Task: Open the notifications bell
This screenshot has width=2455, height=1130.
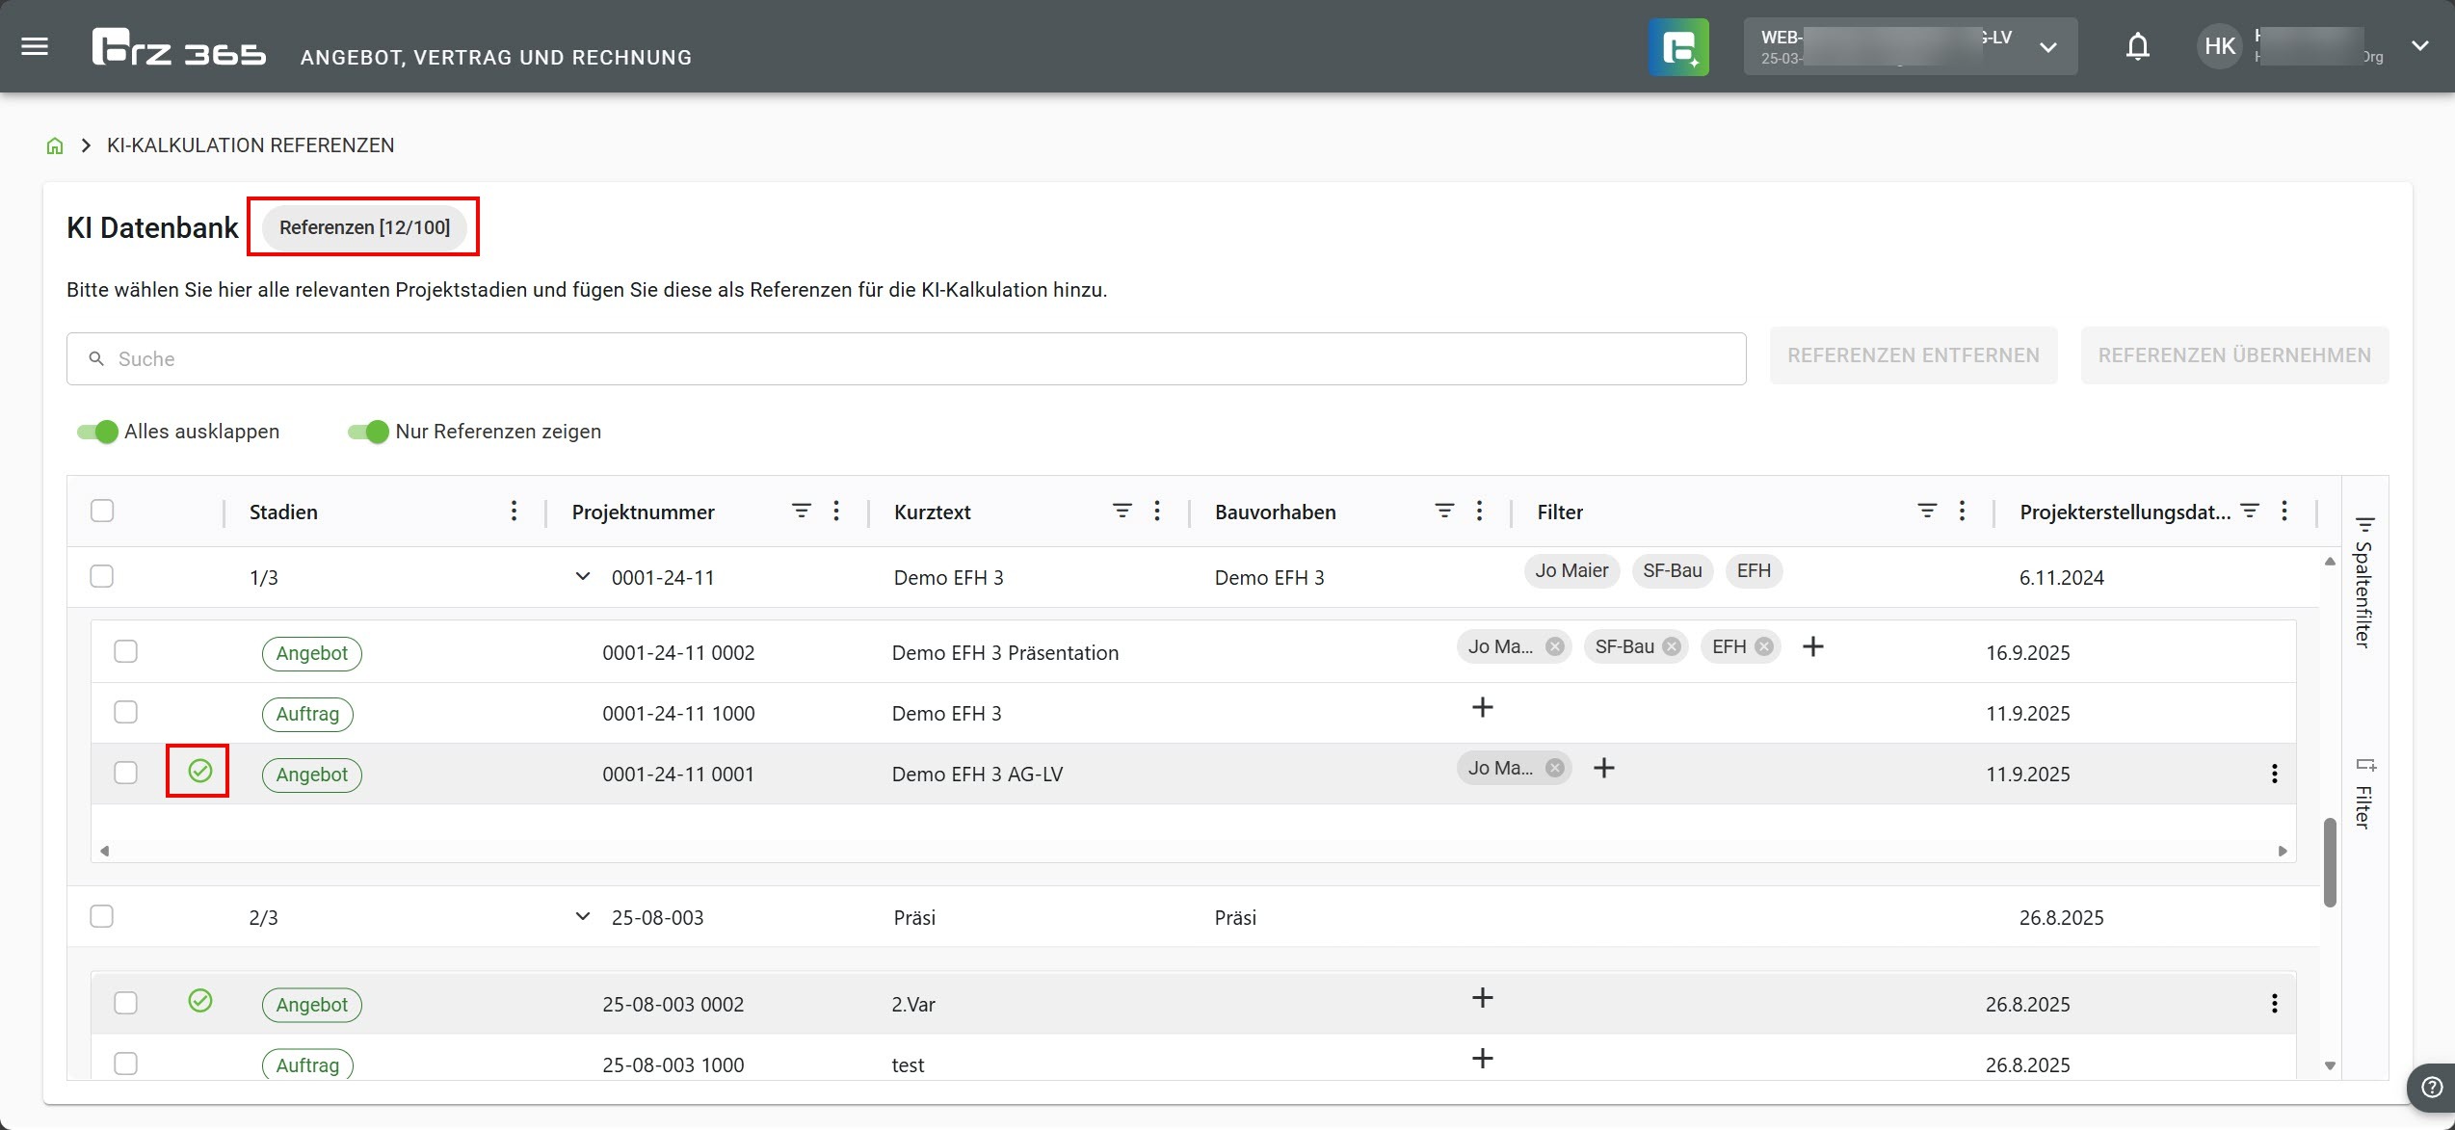Action: 2137,46
